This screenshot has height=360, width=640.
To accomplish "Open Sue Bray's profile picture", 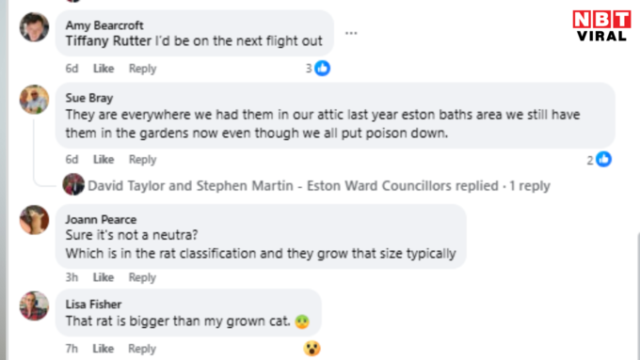I will coord(34,100).
